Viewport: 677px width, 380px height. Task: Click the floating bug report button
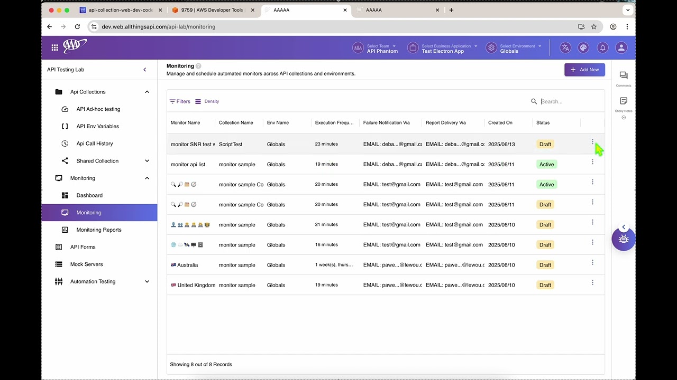[x=624, y=240]
